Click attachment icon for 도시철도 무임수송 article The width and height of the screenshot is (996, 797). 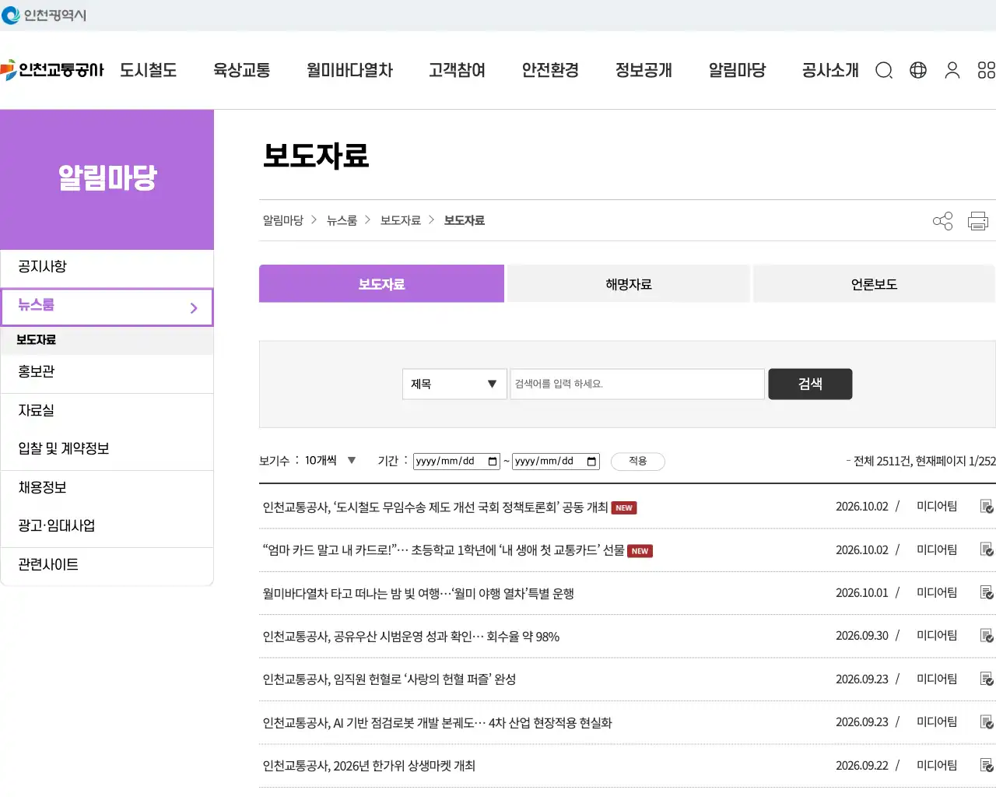point(987,507)
